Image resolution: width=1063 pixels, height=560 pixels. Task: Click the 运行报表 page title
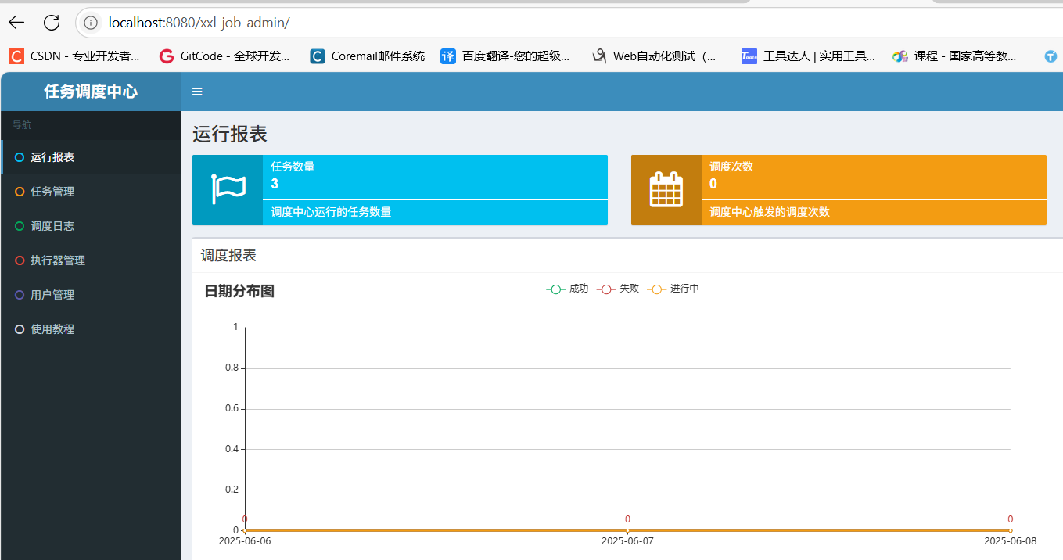click(x=230, y=135)
